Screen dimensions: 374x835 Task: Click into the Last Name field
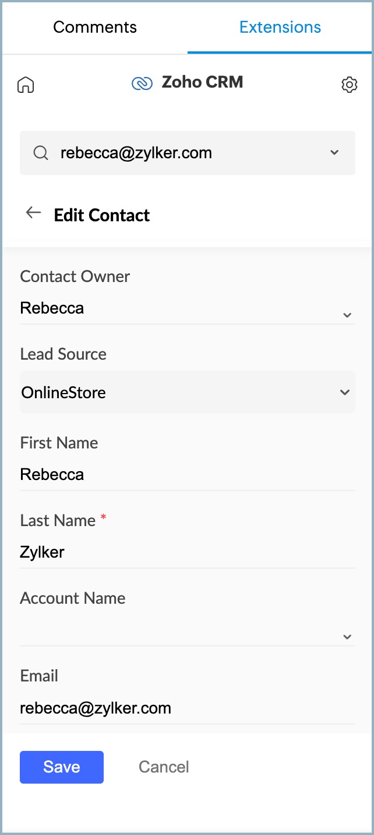click(x=186, y=552)
